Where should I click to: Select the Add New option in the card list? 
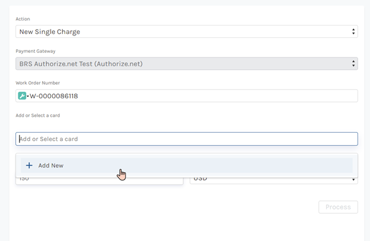tap(51, 166)
